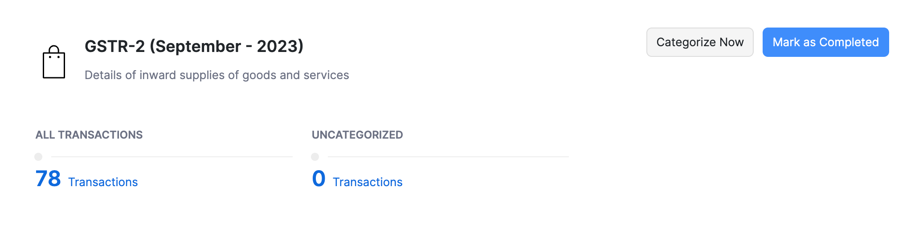Click the grey dot under All Transactions
The image size is (923, 239).
click(x=38, y=157)
